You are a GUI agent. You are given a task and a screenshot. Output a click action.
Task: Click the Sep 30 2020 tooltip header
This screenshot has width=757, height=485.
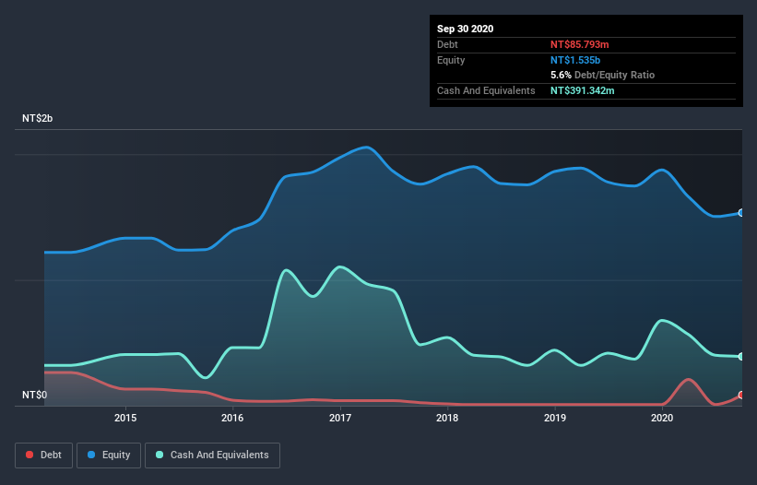click(466, 29)
